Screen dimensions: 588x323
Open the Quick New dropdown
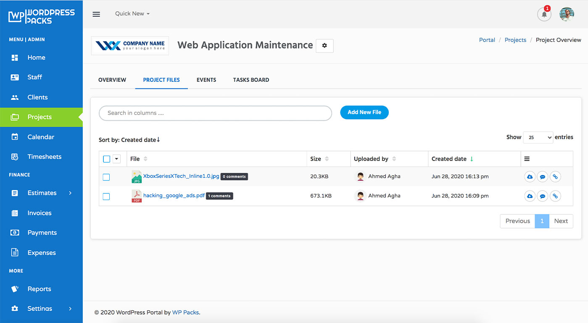[x=132, y=13]
